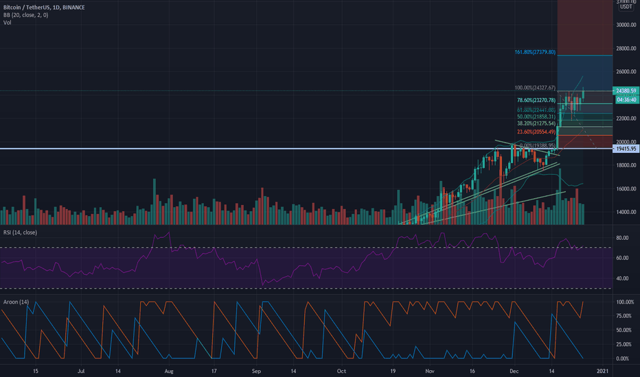The image size is (640, 377).
Task: Click the 26000.00 price axis label
Action: (626, 72)
